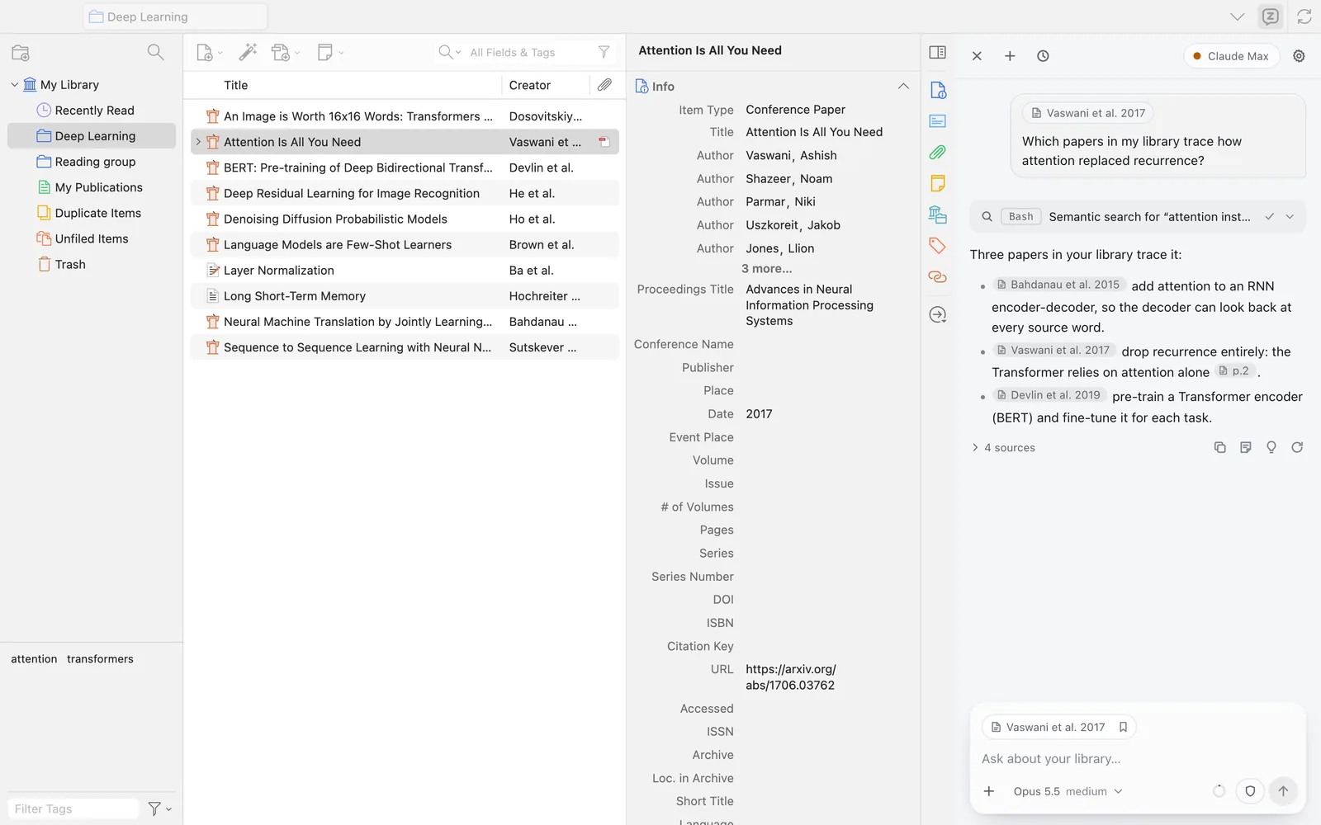
Task: Collapse the My Library tree
Action: click(x=14, y=84)
